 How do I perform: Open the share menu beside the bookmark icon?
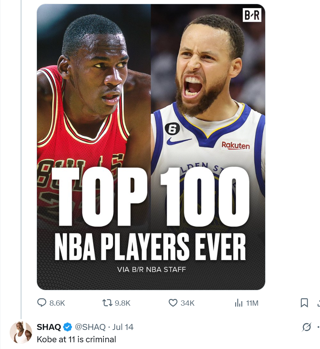click(x=318, y=303)
